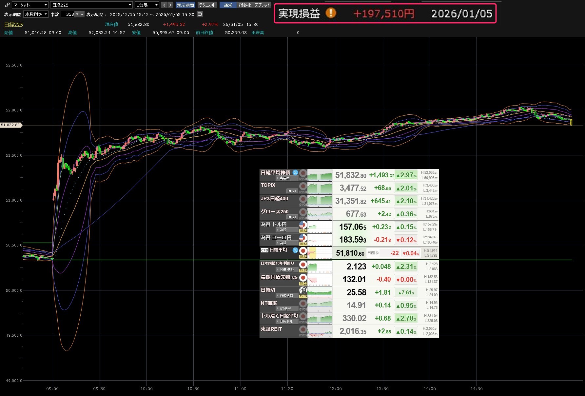Viewport: 585px width, 396px height.
Task: Click the US flag icon for 為替 ドル円
Action: click(x=303, y=225)
